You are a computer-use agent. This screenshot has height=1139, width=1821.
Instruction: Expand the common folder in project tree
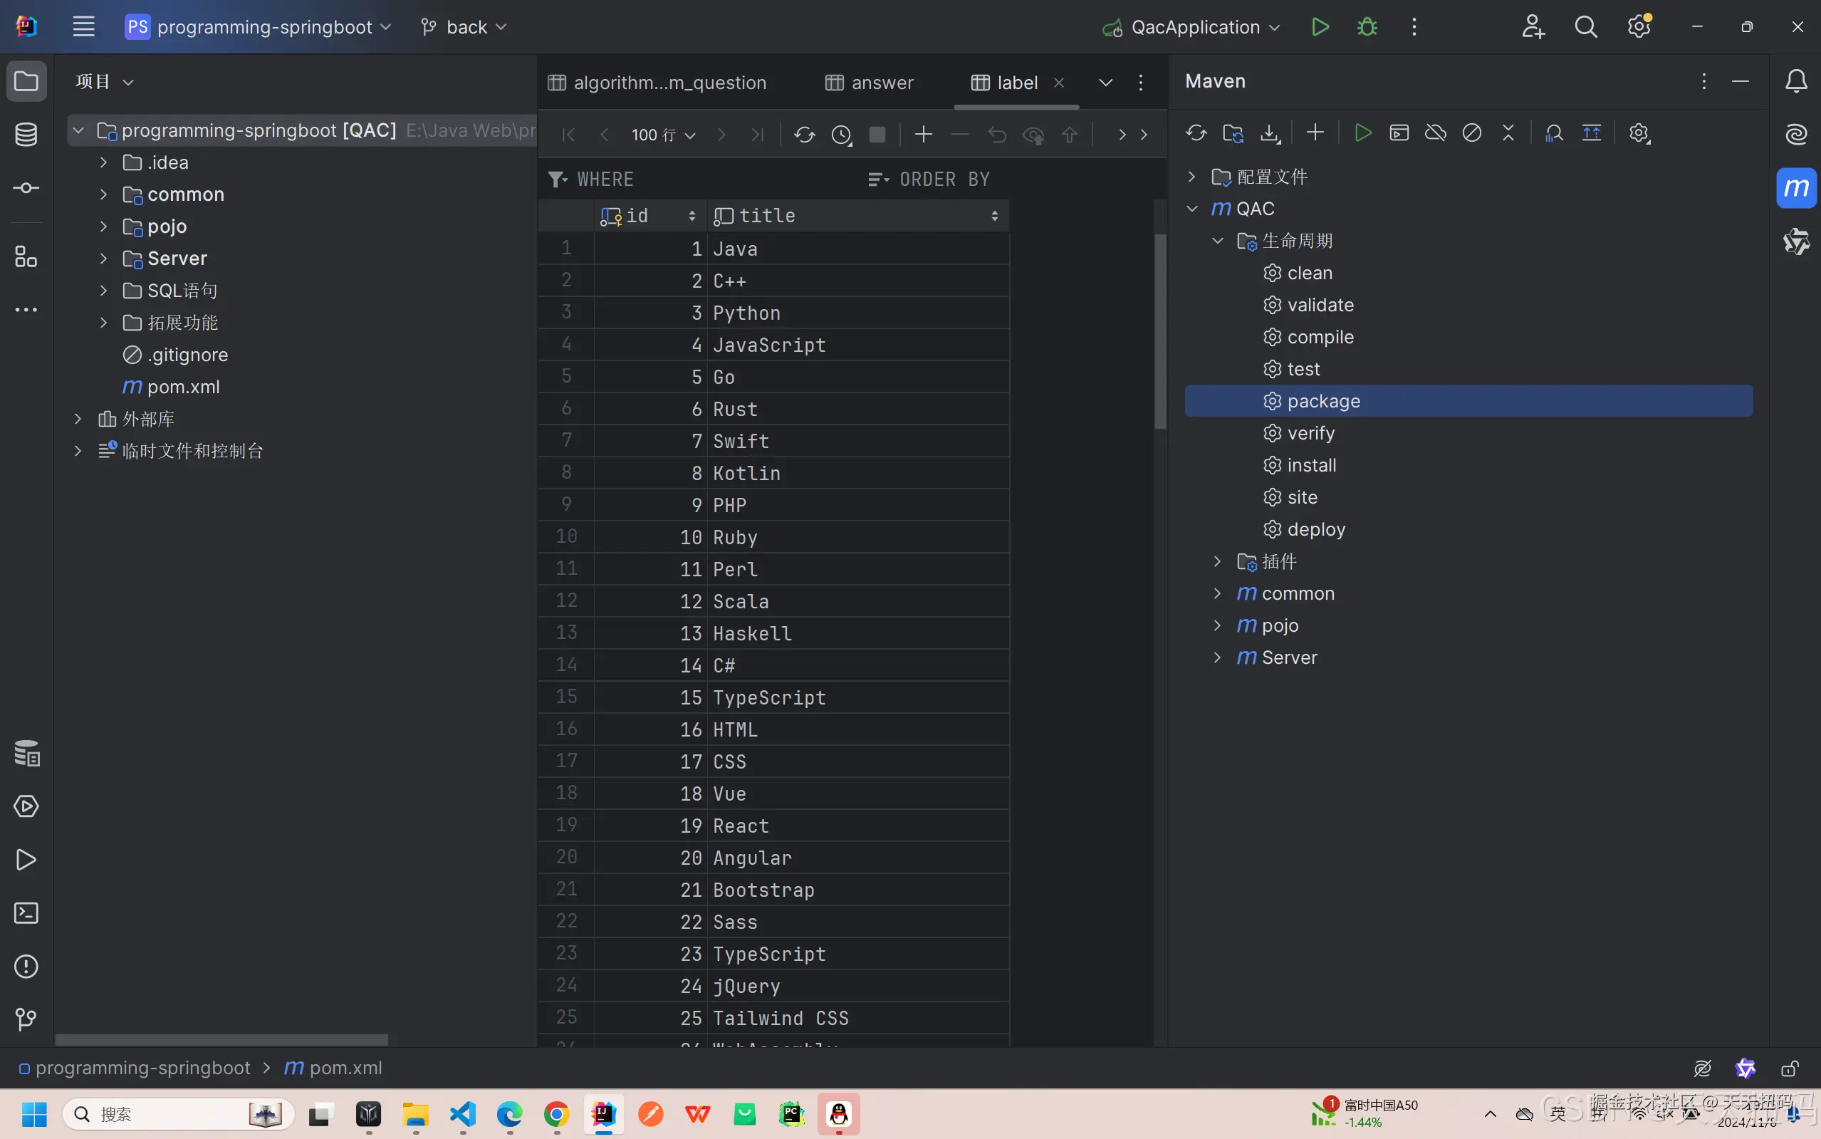tap(103, 194)
